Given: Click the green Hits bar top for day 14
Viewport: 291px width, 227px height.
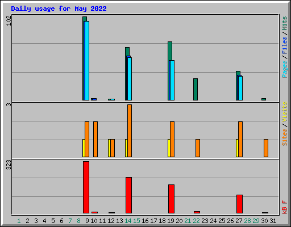Looking at the screenshot, I should (127, 52).
